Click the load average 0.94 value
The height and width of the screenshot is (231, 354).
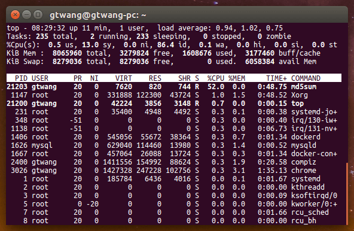[224, 28]
